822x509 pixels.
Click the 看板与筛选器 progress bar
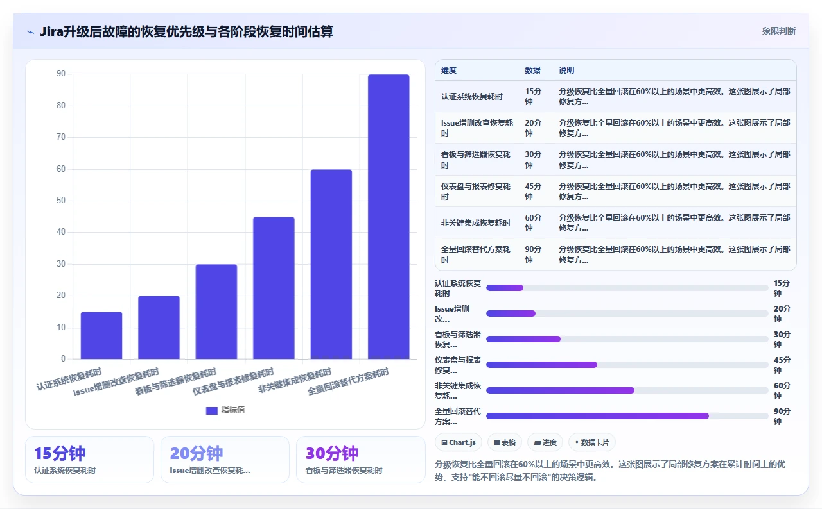click(627, 339)
